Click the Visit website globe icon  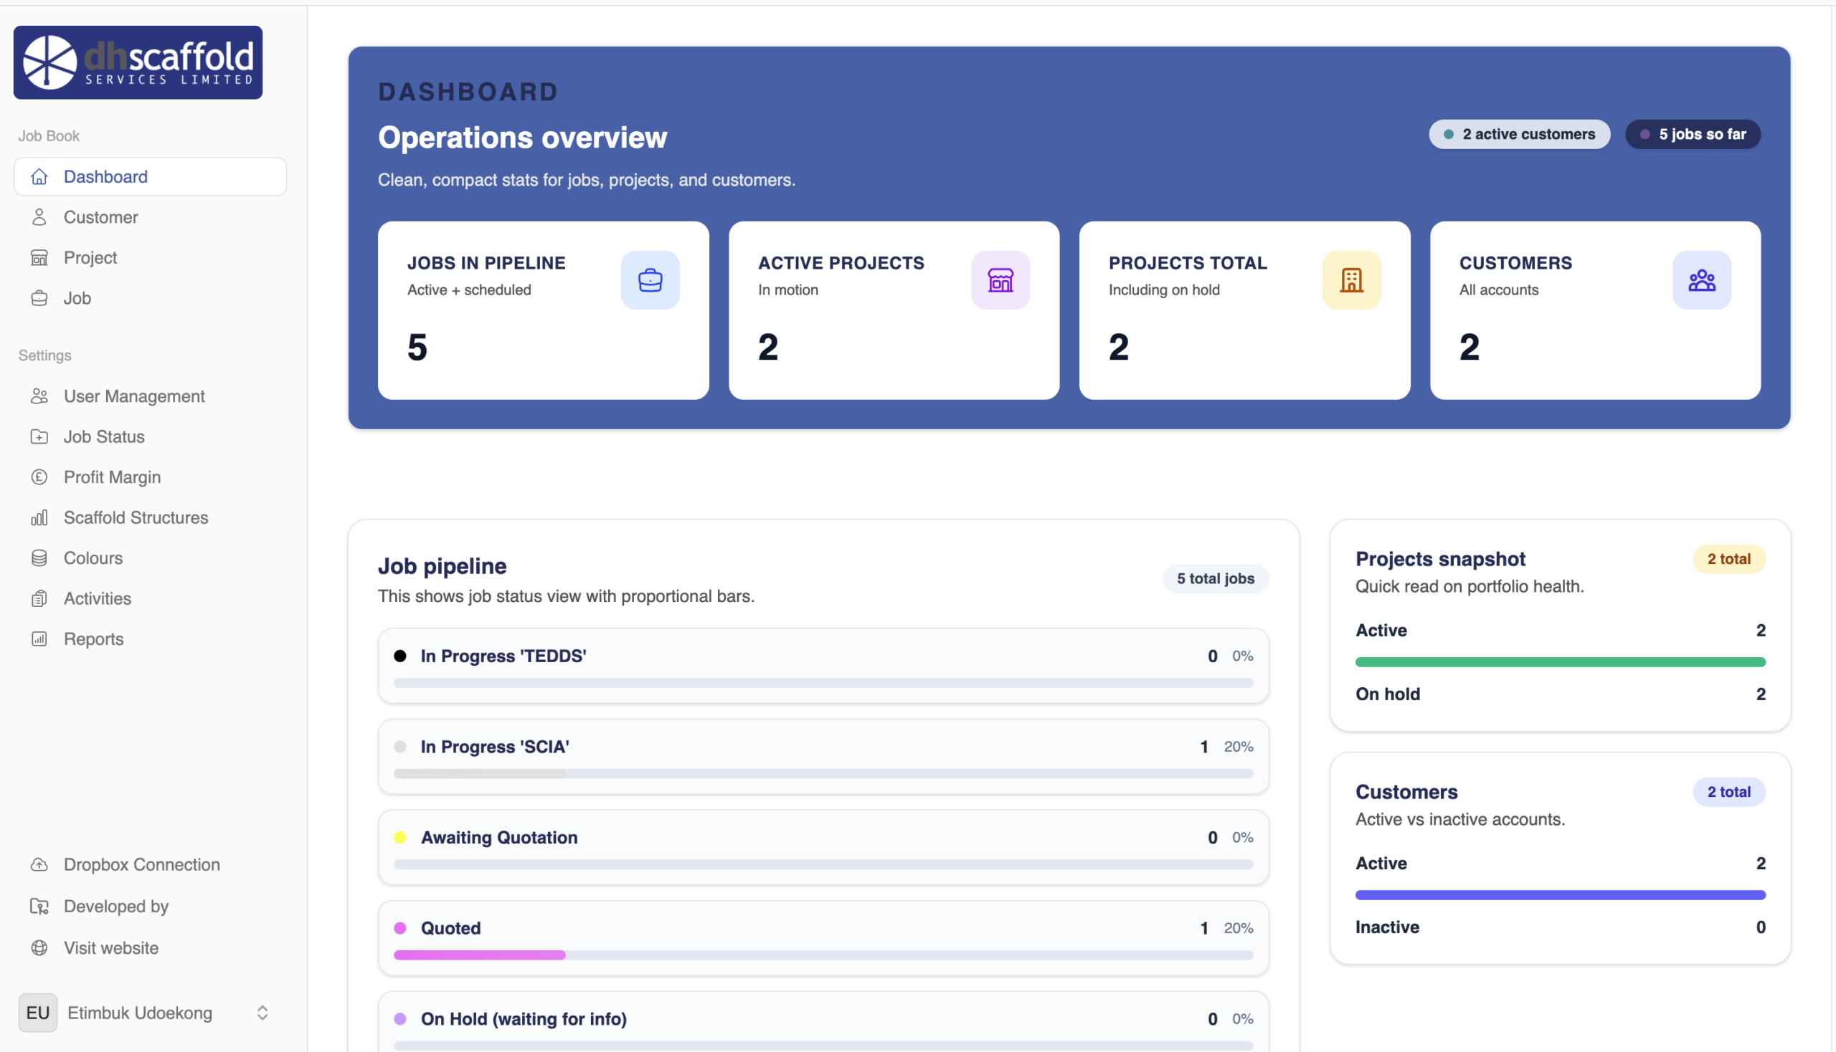pos(39,948)
